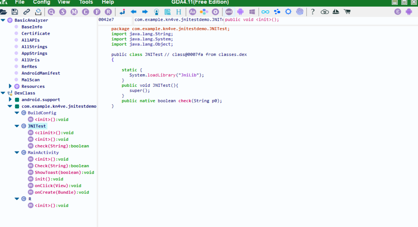Expand the android.support package
418x227 pixels.
pyautogui.click(x=10, y=99)
